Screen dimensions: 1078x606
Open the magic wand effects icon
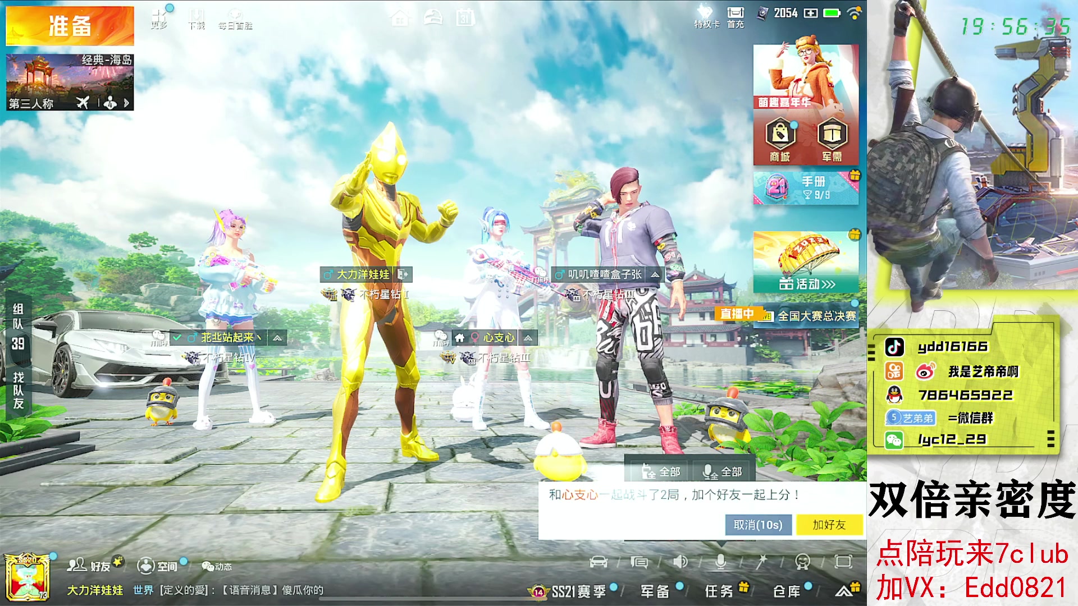click(x=761, y=562)
